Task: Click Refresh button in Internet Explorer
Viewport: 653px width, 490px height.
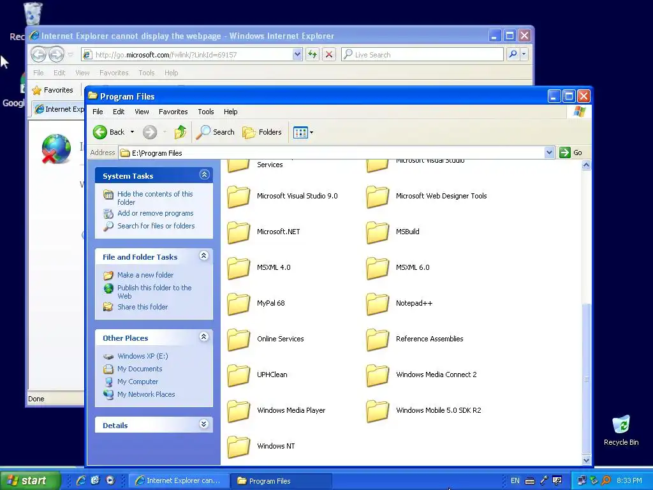Action: (x=312, y=54)
